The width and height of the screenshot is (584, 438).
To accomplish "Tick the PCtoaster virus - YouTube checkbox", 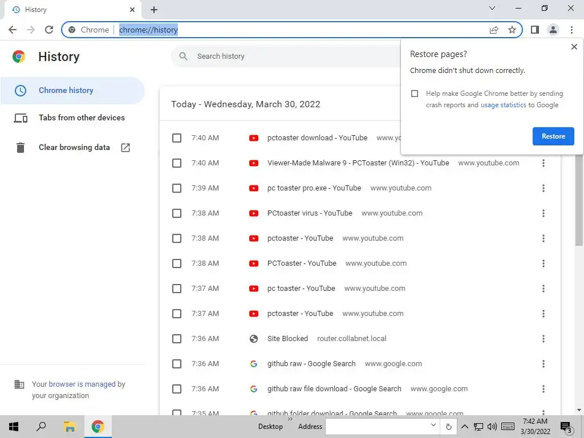I will tap(177, 213).
